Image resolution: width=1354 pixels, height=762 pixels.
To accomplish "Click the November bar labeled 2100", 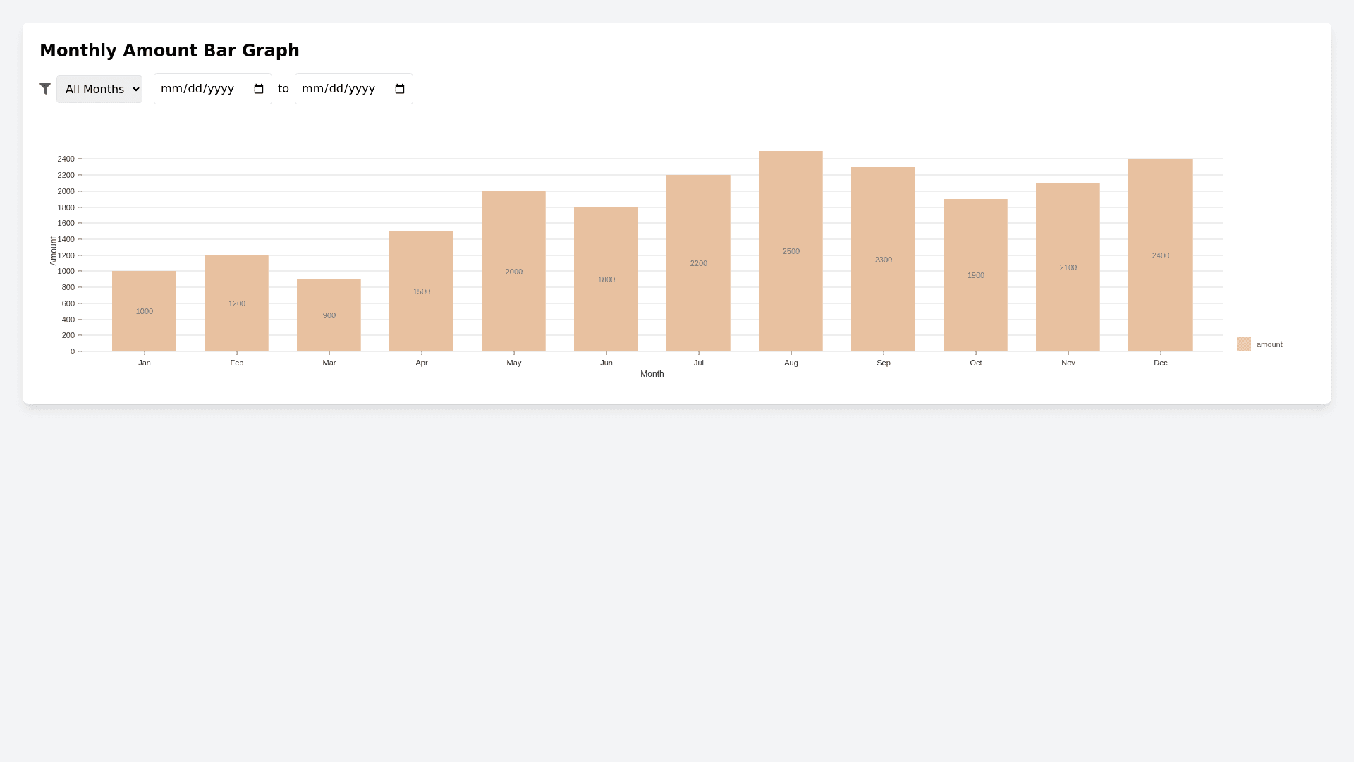I will point(1068,267).
